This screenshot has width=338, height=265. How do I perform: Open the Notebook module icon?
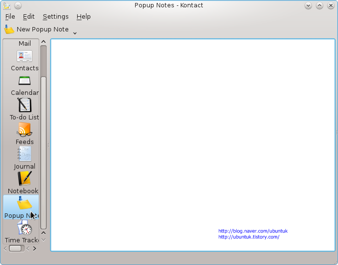click(x=25, y=178)
